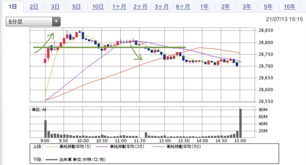Switch to the 3日 tab
The height and width of the screenshot is (165, 306).
click(x=55, y=7)
